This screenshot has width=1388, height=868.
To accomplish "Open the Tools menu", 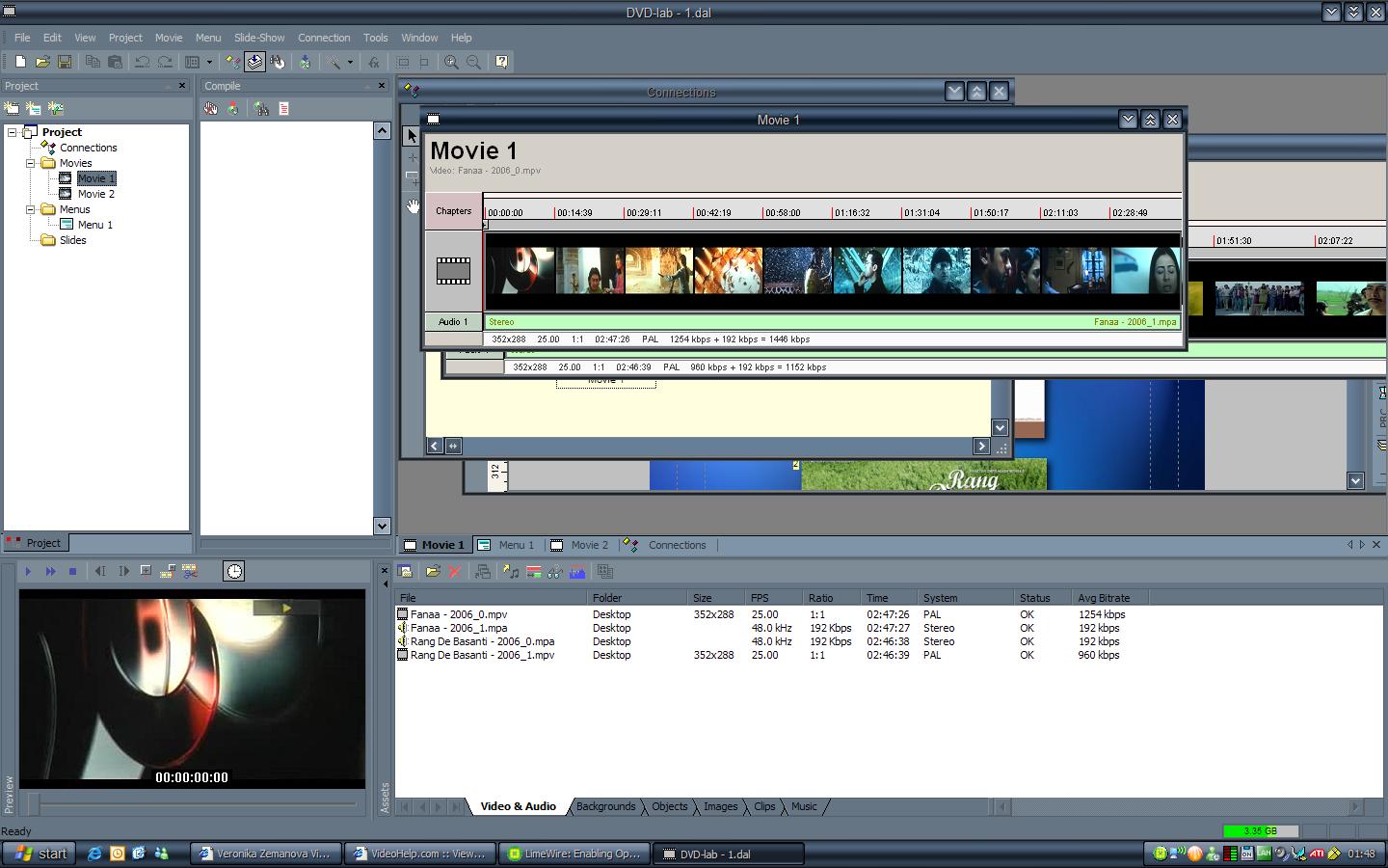I will coord(376,38).
